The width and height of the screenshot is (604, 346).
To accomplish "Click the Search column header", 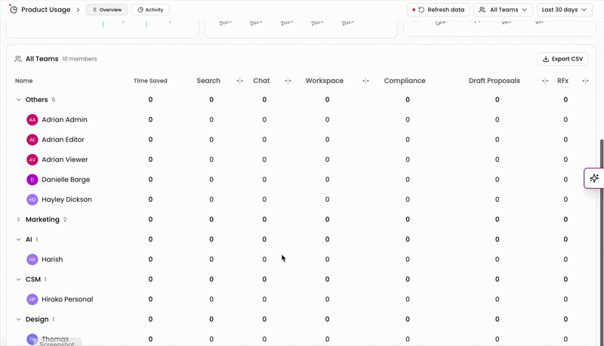I will [208, 81].
